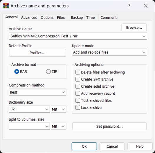This screenshot has height=153, width=155.
Task: Open the Compression method dropdown
Action: click(37, 92)
